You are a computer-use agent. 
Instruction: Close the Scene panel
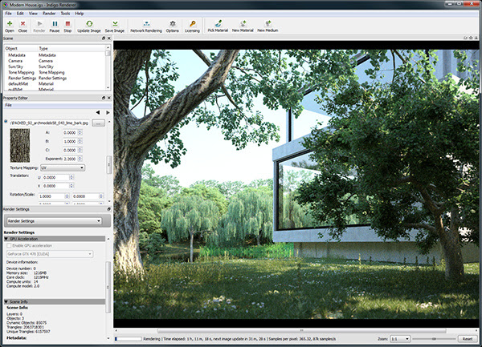click(108, 38)
